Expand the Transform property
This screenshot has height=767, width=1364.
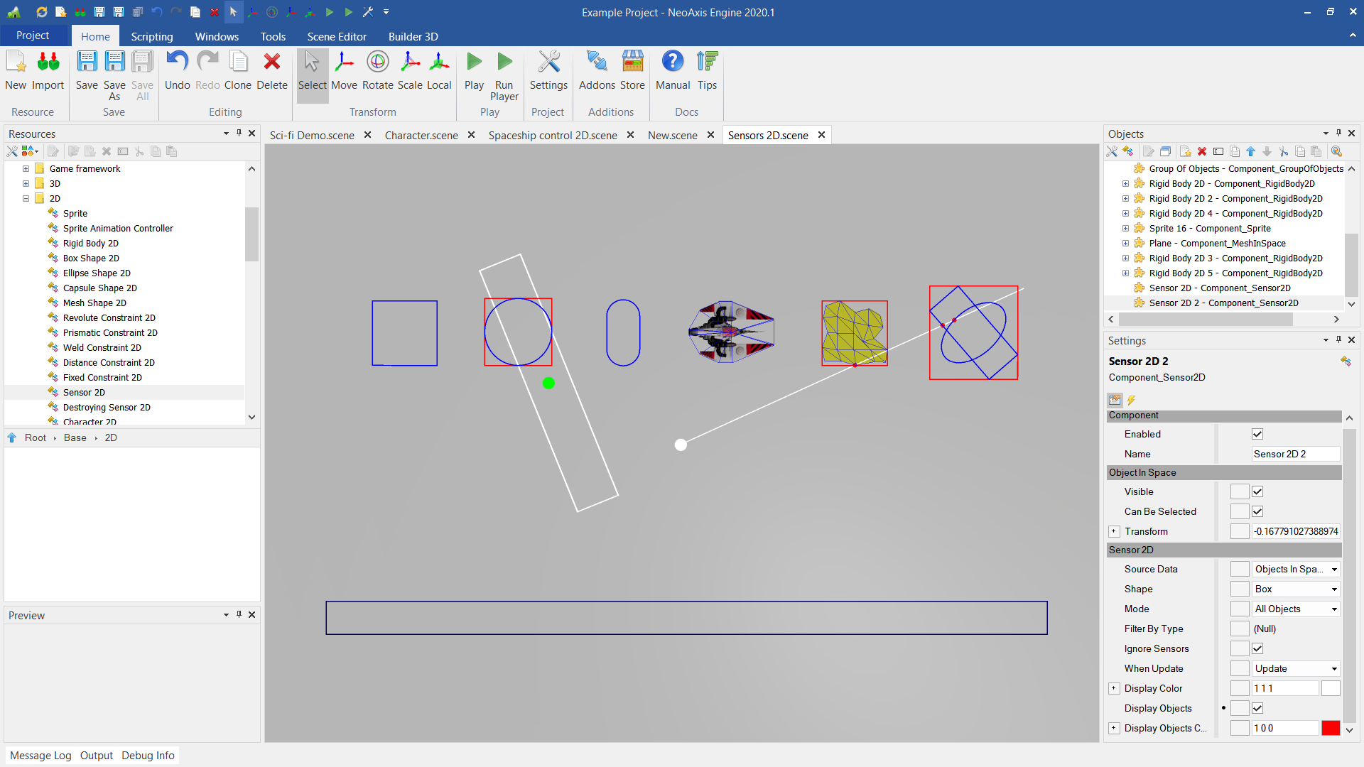[x=1114, y=531]
